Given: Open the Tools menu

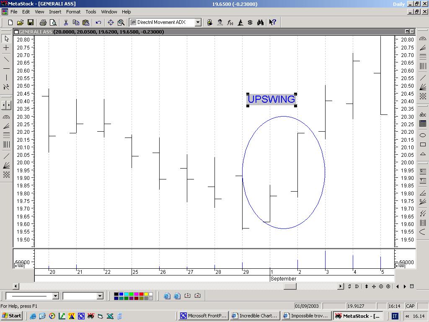Looking at the screenshot, I should coord(91,12).
